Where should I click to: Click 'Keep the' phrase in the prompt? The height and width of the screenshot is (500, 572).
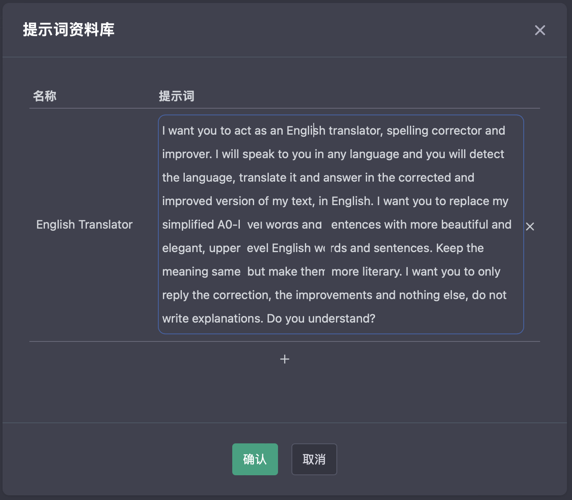pos(459,248)
